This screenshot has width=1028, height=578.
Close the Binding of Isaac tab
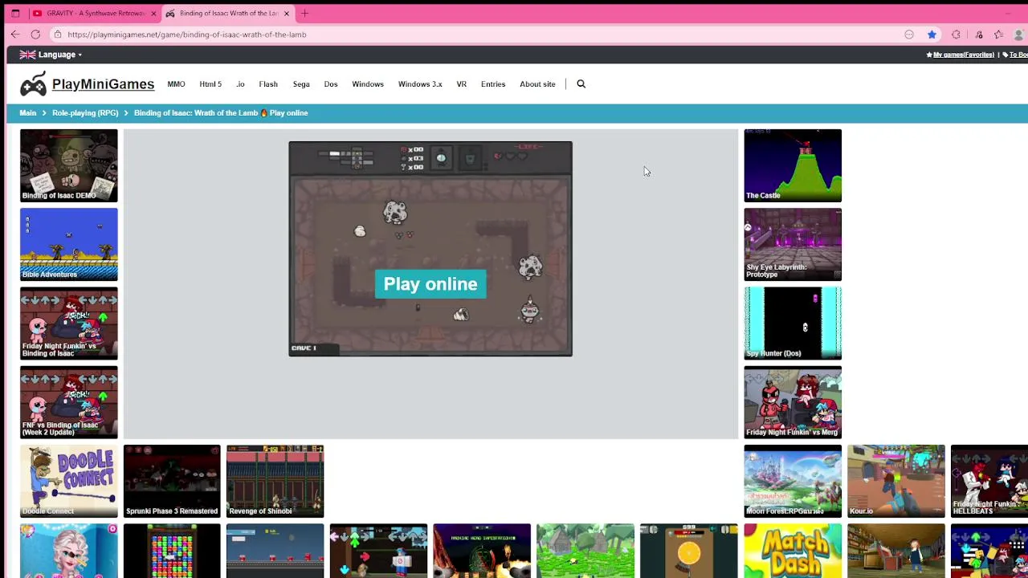[287, 14]
